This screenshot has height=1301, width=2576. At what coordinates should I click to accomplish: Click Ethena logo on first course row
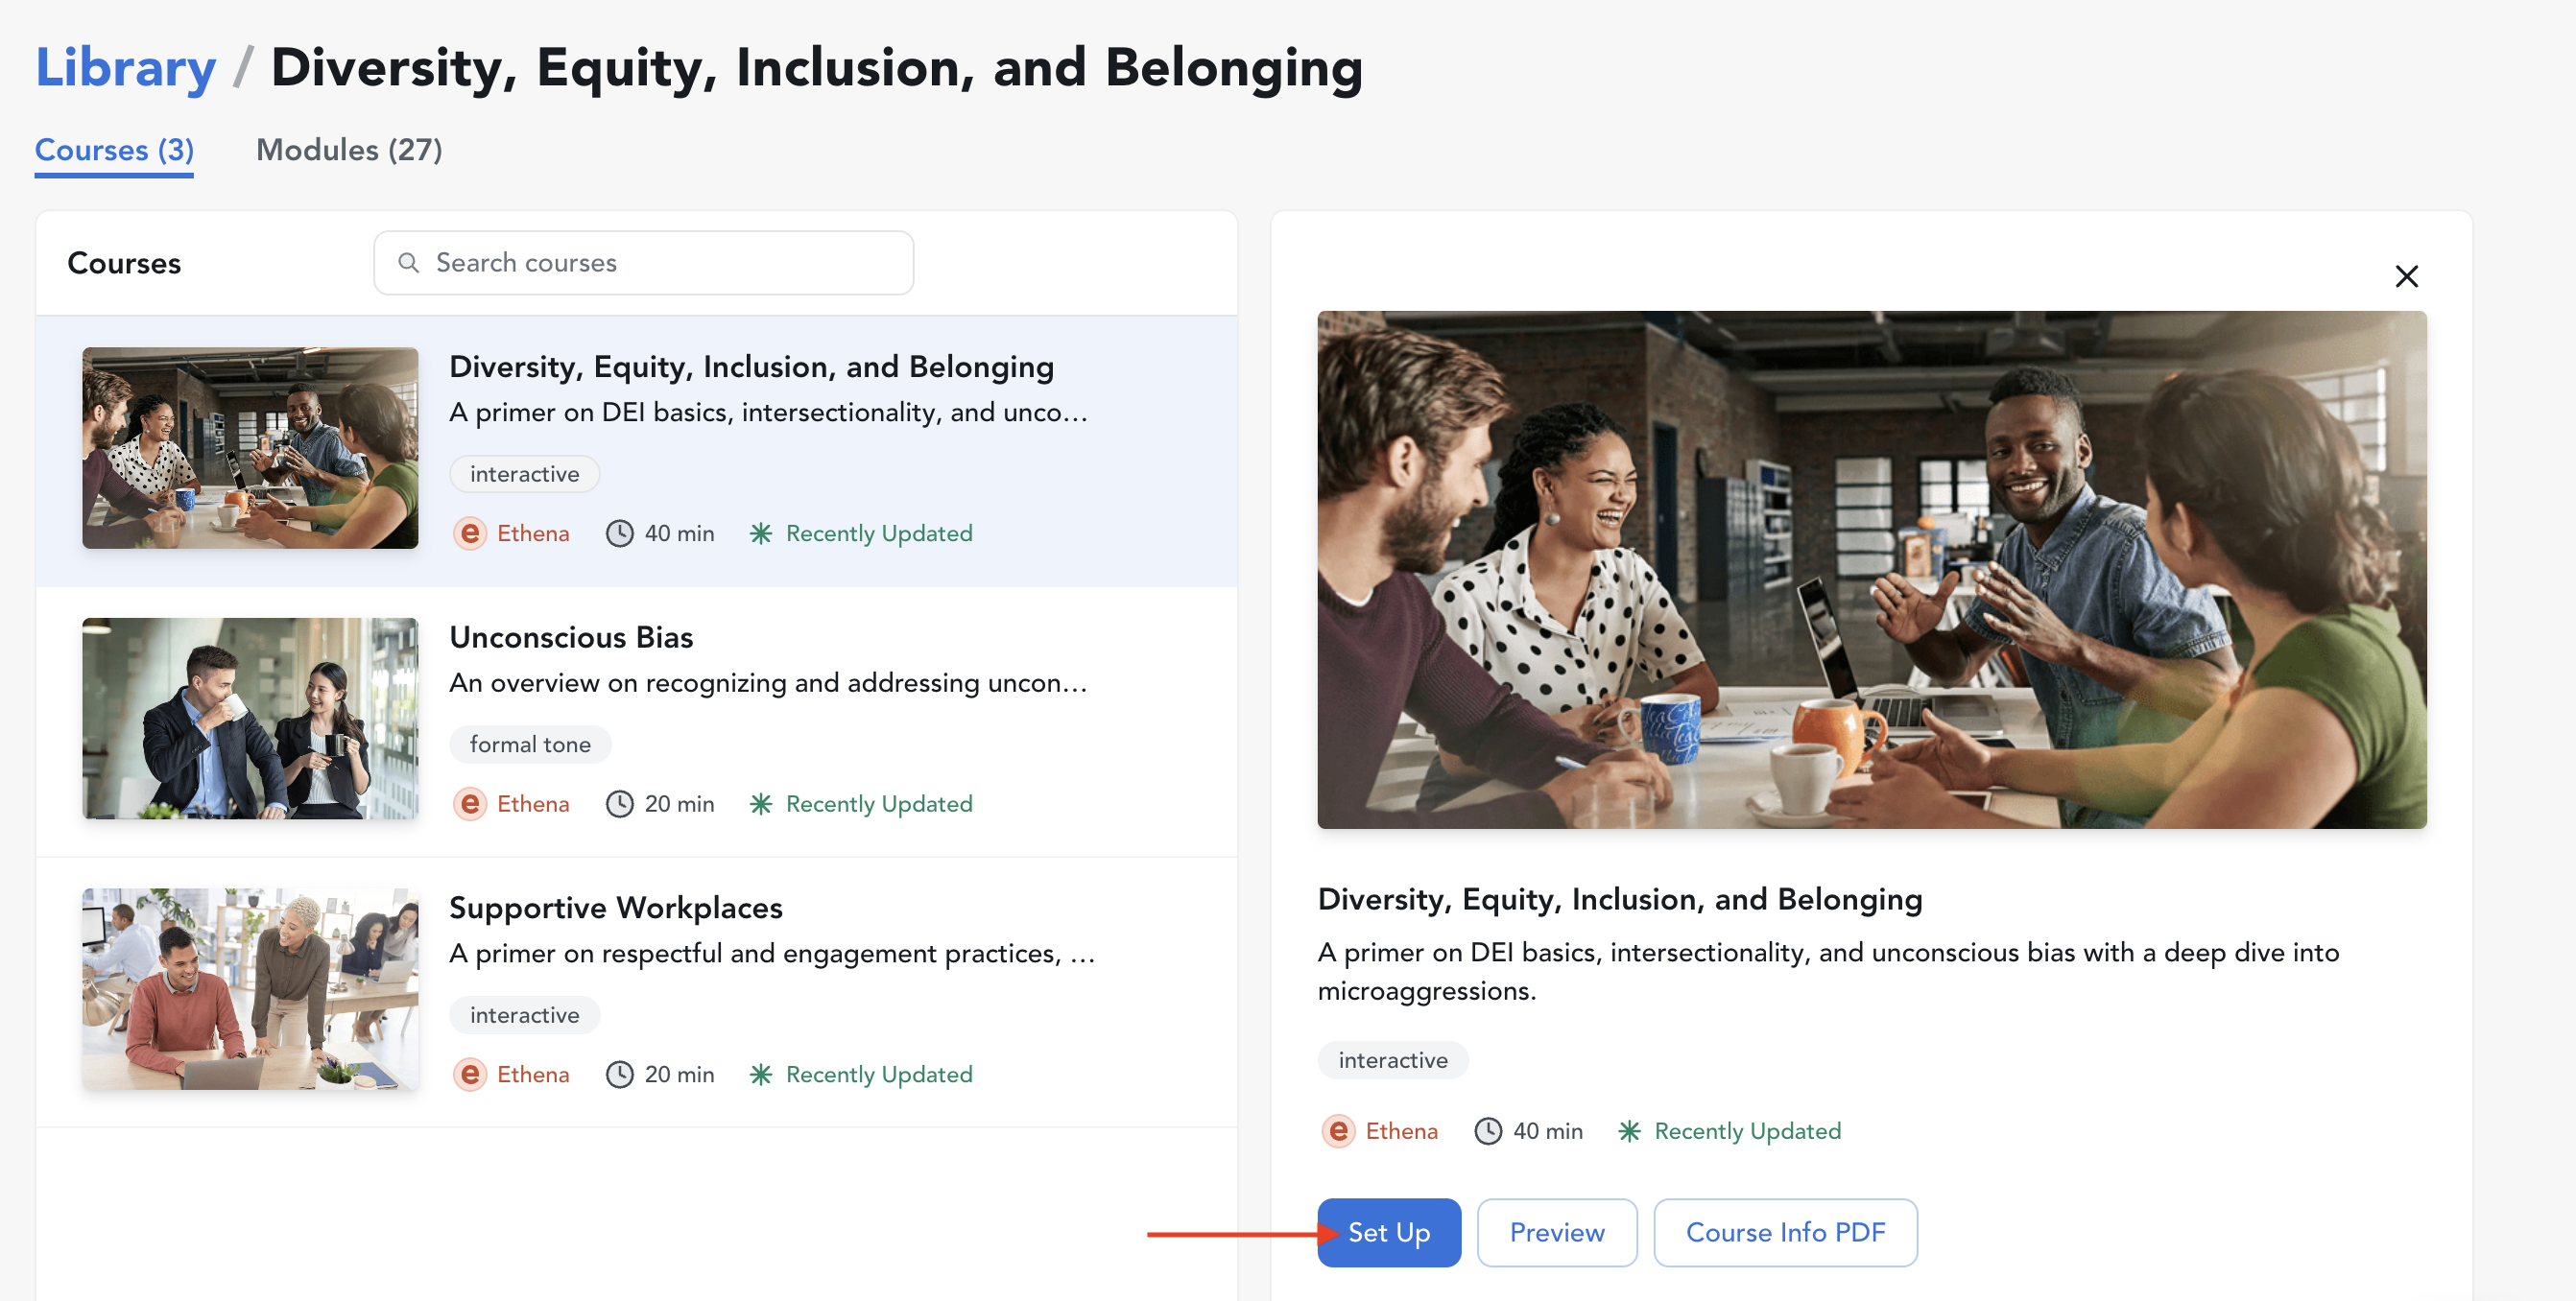(x=470, y=533)
